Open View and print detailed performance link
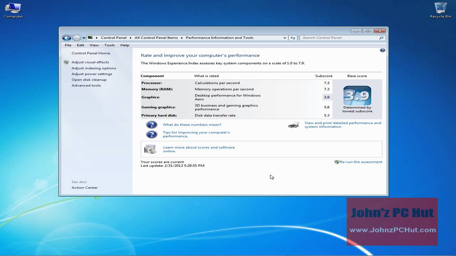 tap(343, 125)
